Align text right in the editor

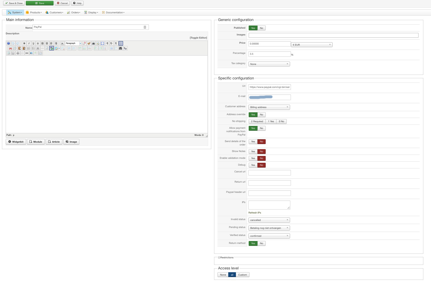click(x=56, y=43)
